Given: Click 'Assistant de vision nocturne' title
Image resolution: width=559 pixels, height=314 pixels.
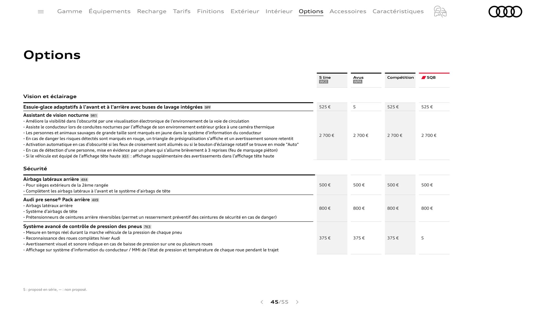Looking at the screenshot, I should (56, 115).
